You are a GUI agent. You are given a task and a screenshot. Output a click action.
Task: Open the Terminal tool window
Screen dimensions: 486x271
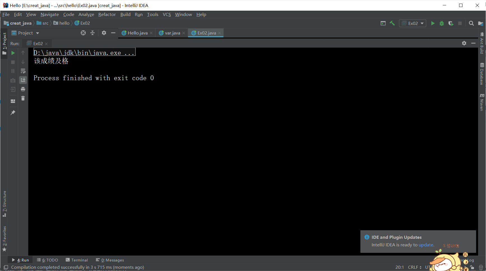pyautogui.click(x=77, y=260)
